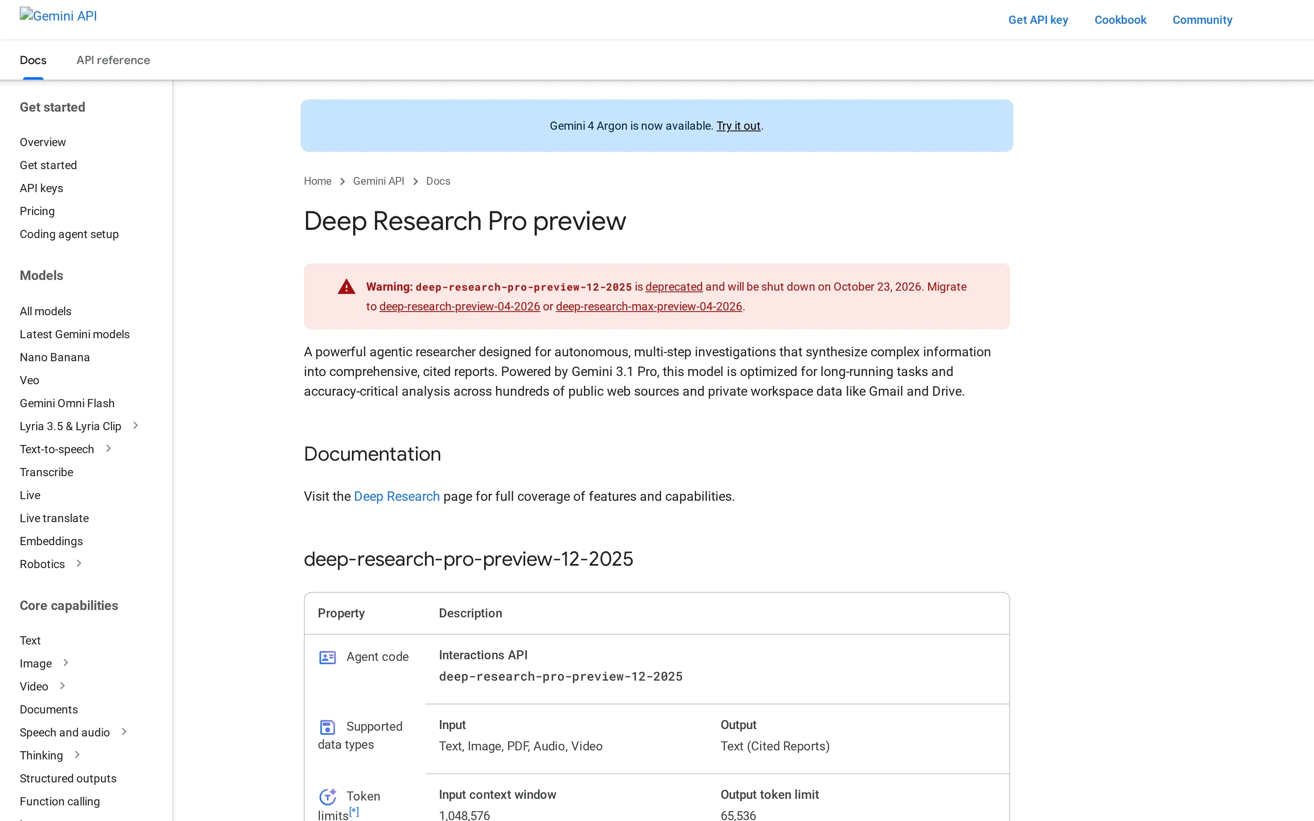Viewport: 1314px width, 821px height.
Task: Expand the Video sidebar section
Action: (62, 686)
